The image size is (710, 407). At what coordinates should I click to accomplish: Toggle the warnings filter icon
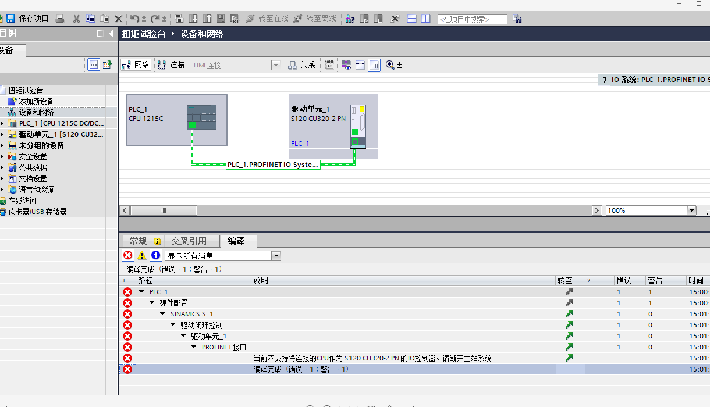point(141,255)
